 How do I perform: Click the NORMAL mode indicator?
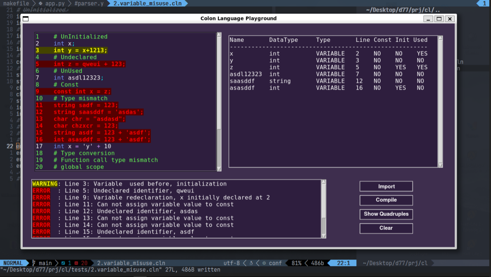coord(14,263)
